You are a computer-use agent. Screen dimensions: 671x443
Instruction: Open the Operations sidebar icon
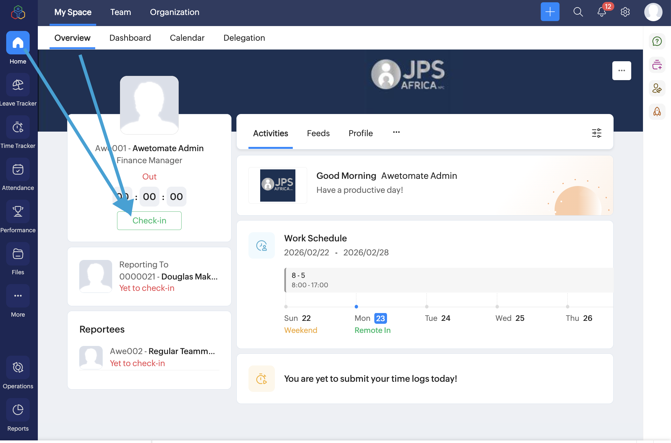point(18,368)
